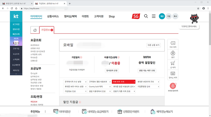This screenshot has height=117, width=211.
Task: Open the red PUK 번호 조회 row
Action: click(x=124, y=82)
